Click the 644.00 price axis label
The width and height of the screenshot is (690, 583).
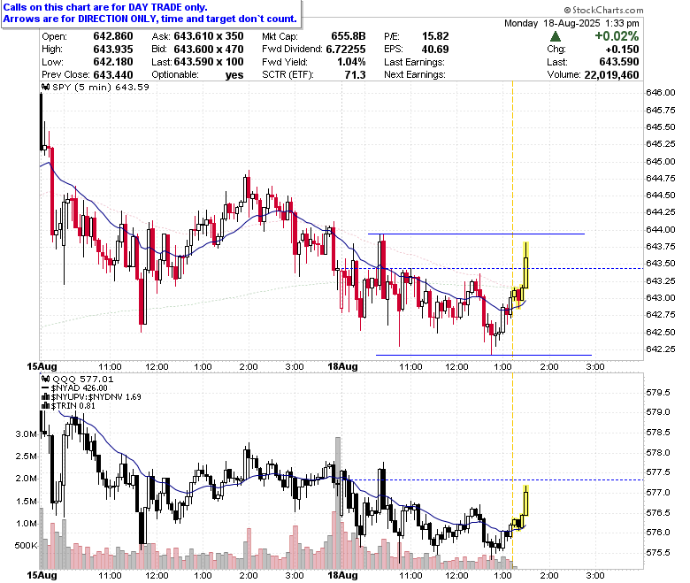[x=661, y=229]
